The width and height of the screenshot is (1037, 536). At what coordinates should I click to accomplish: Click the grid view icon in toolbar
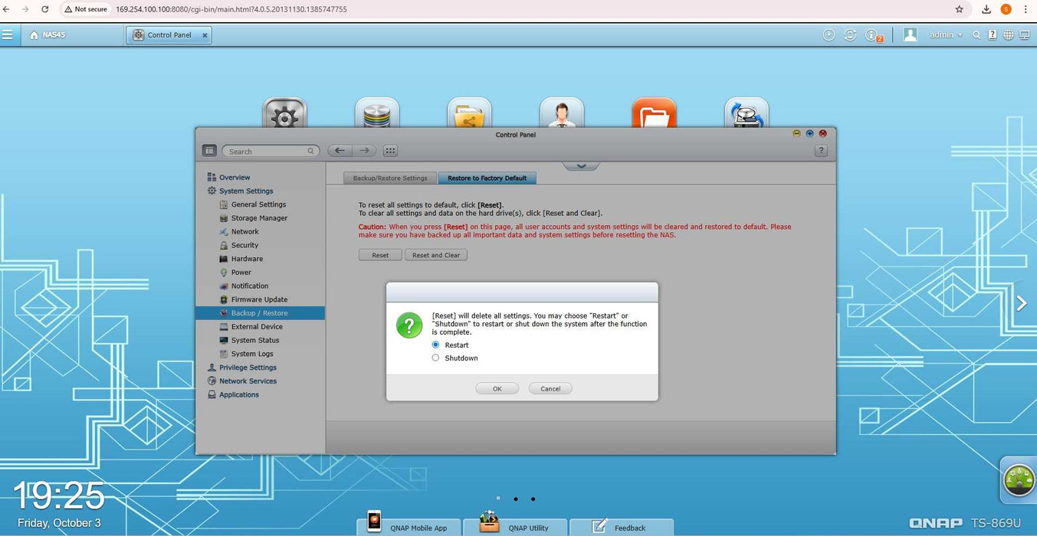coord(389,151)
